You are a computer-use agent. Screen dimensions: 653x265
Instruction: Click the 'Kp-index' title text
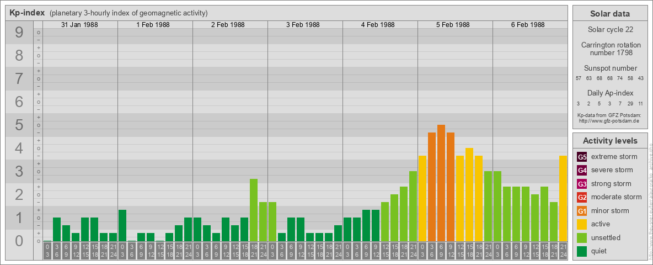pos(27,13)
